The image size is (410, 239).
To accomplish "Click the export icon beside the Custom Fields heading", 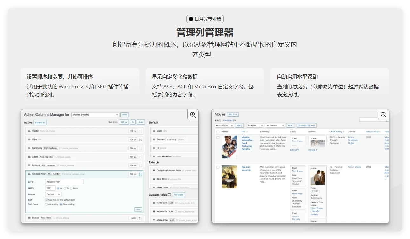I will pos(169,195).
